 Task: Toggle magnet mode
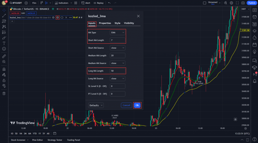[4, 69]
